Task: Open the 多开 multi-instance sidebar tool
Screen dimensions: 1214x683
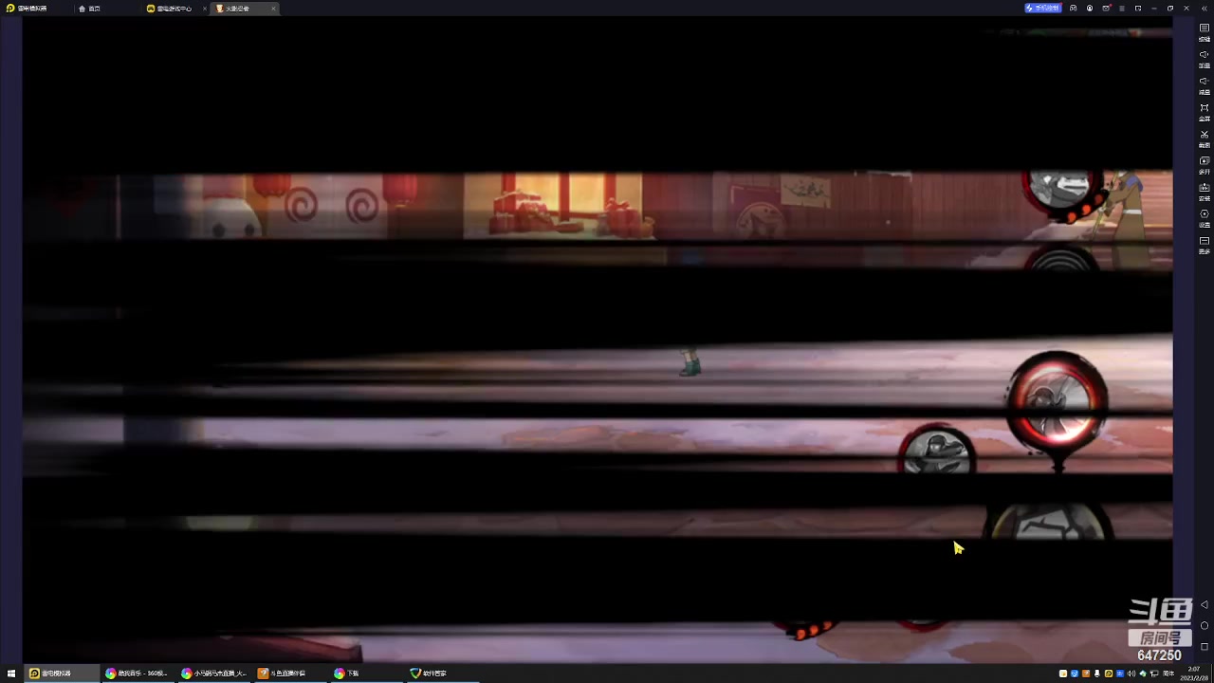Action: click(1205, 164)
